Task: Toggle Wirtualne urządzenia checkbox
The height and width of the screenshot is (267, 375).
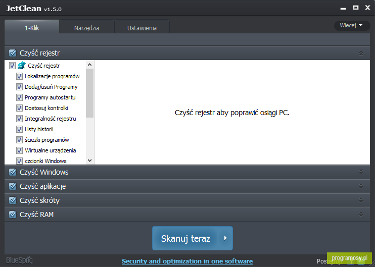Action: point(19,150)
